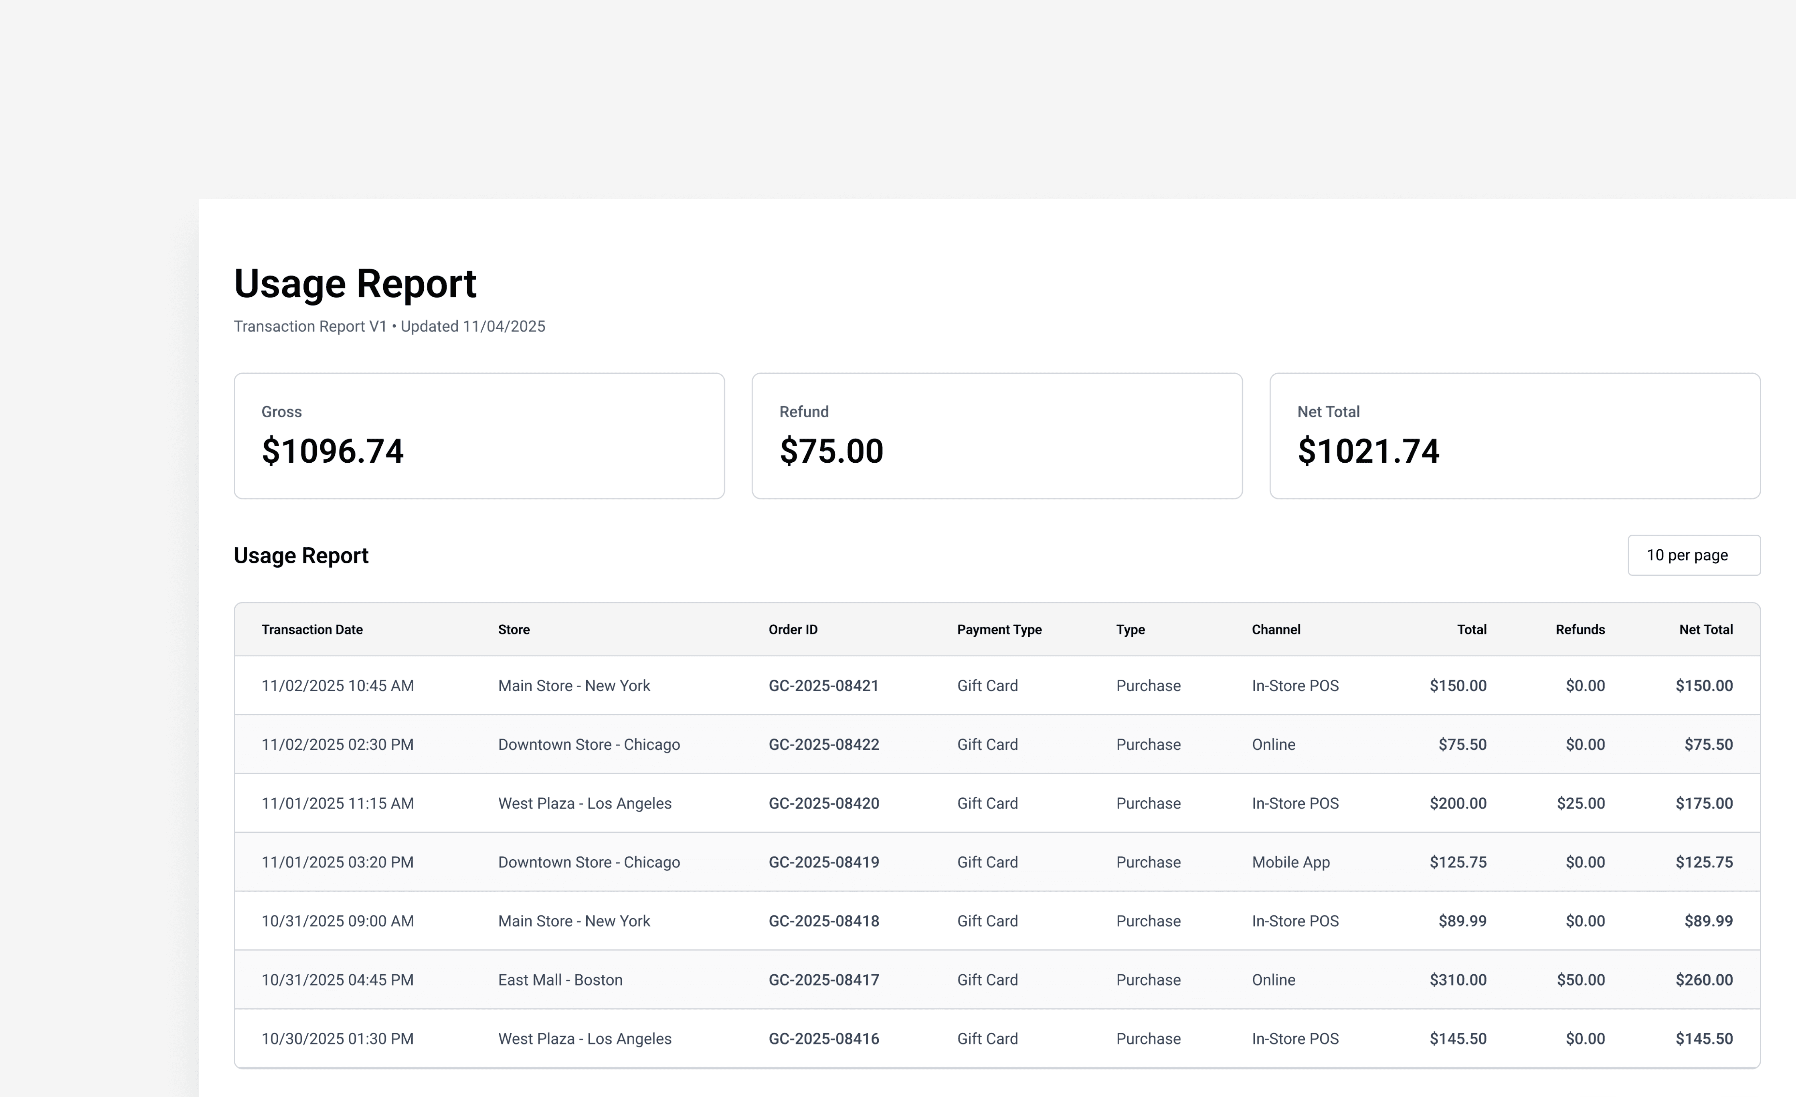The image size is (1796, 1097).
Task: Open the 10 per page dropdown
Action: coord(1693,555)
